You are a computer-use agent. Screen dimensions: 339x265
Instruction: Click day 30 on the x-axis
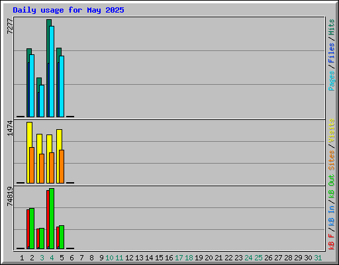pyautogui.click(x=308, y=258)
